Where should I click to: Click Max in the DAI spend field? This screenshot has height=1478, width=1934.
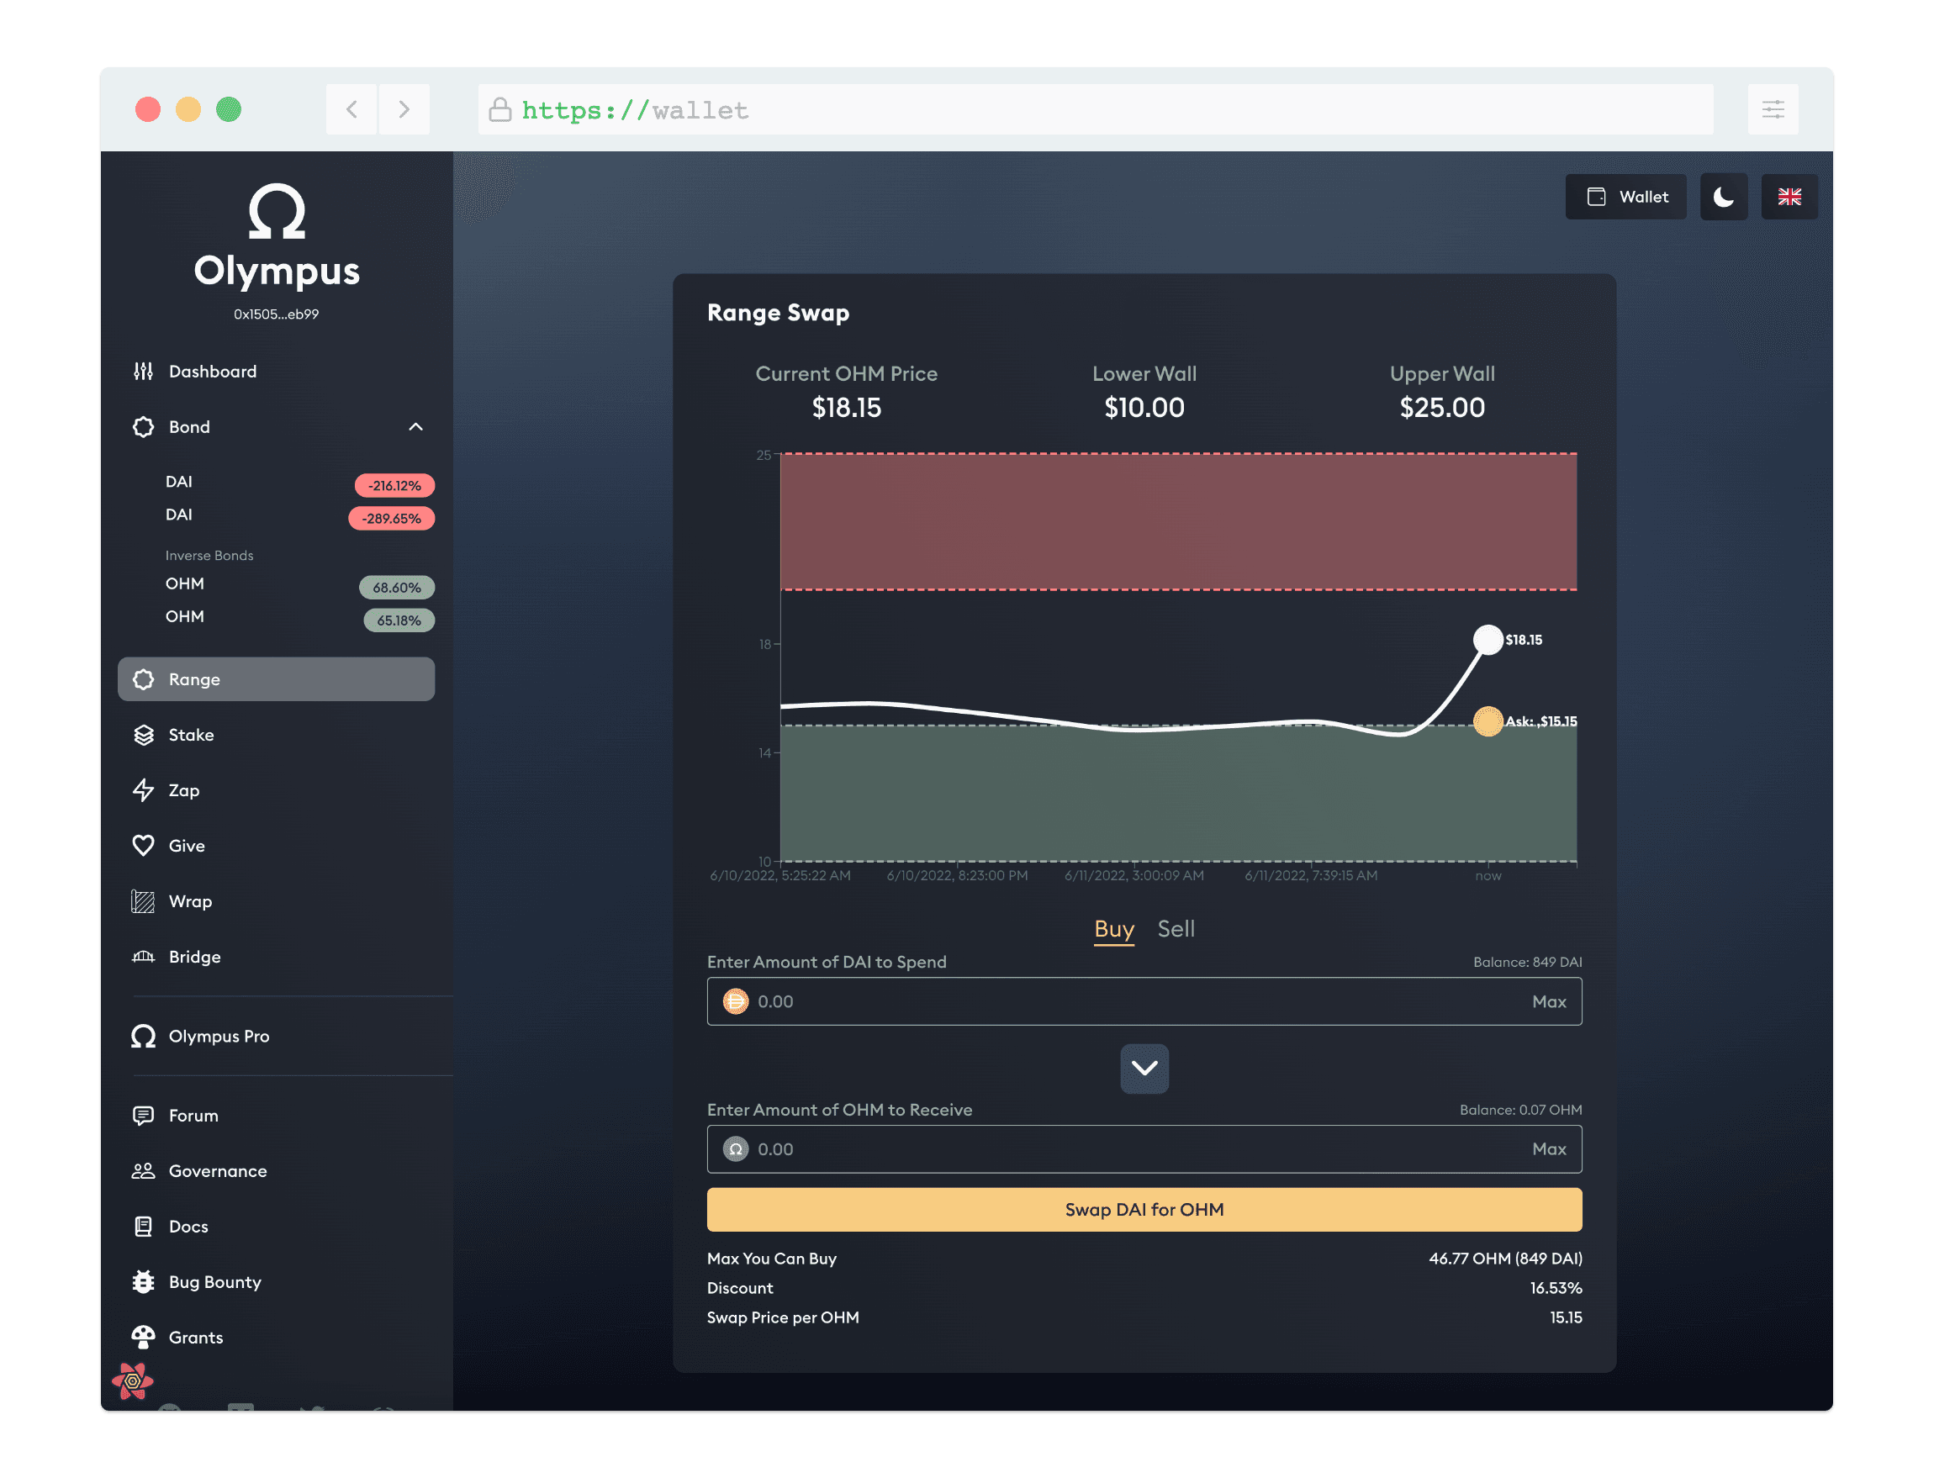(x=1549, y=1001)
